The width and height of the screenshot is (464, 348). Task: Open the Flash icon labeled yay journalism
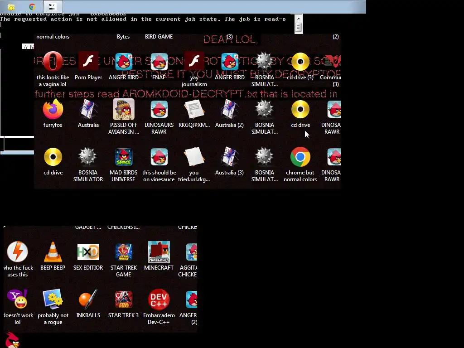point(194,61)
